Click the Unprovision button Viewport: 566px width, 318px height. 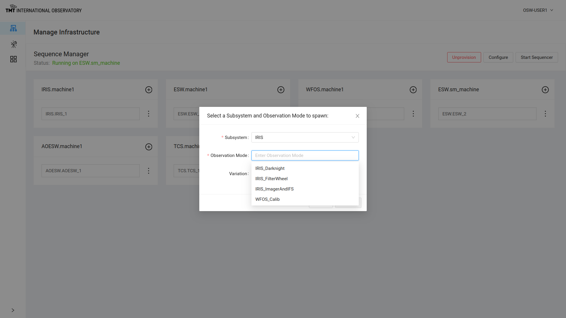coord(464,57)
